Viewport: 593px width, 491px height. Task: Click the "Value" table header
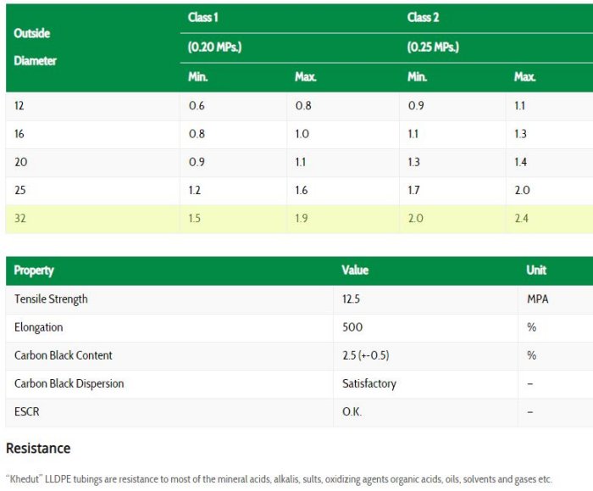pyautogui.click(x=355, y=271)
